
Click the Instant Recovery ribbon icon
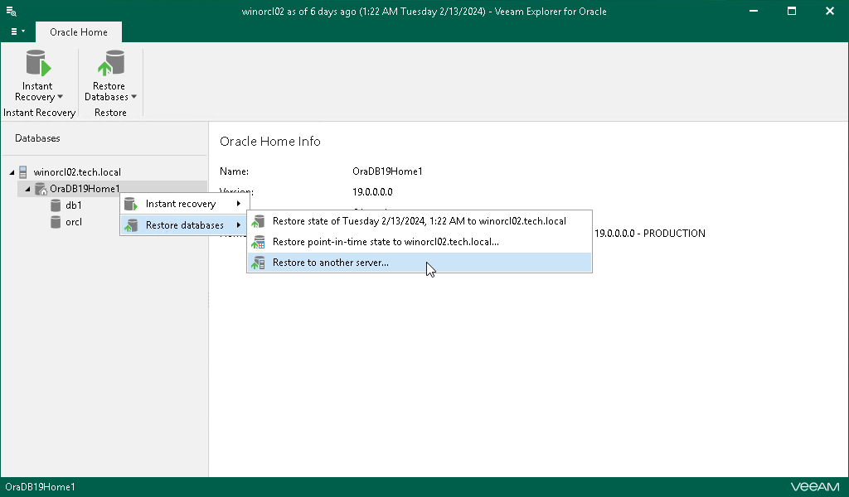pyautogui.click(x=36, y=65)
